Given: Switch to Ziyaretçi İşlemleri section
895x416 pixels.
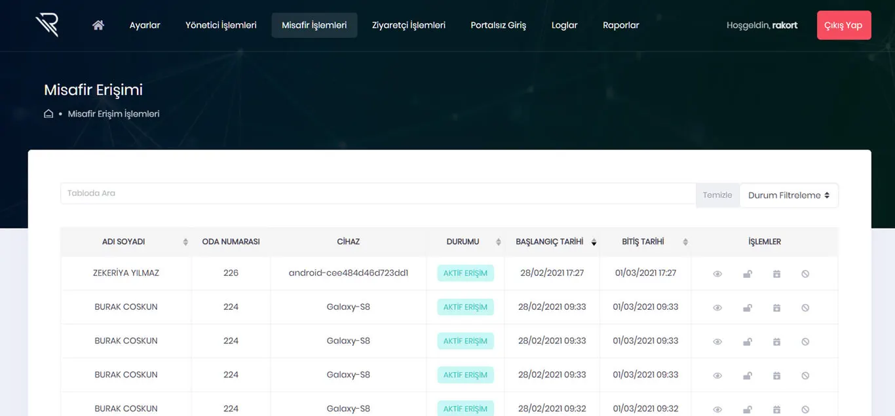Looking at the screenshot, I should tap(408, 25).
